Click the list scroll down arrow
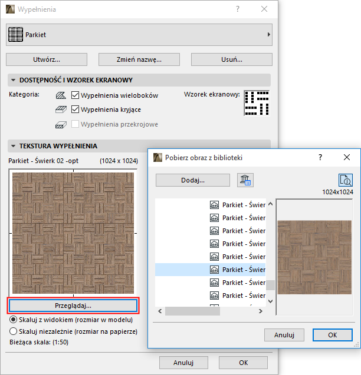This screenshot has width=361, height=375. click(x=270, y=301)
